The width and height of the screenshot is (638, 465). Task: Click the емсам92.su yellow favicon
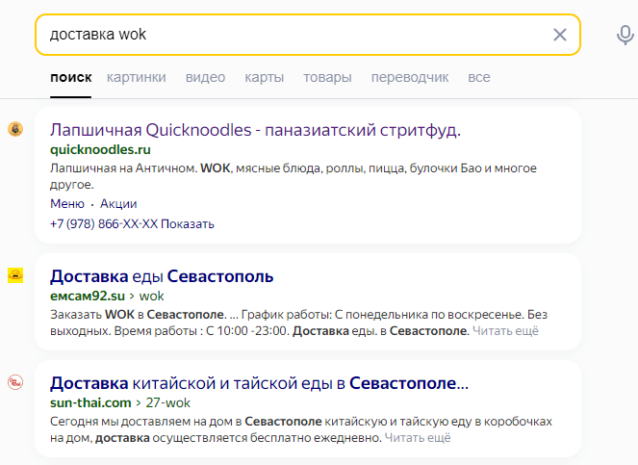point(15,275)
